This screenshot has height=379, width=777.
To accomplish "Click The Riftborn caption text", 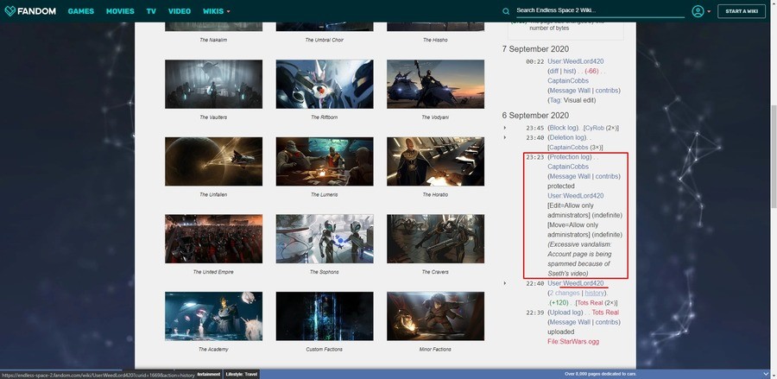I will [325, 117].
